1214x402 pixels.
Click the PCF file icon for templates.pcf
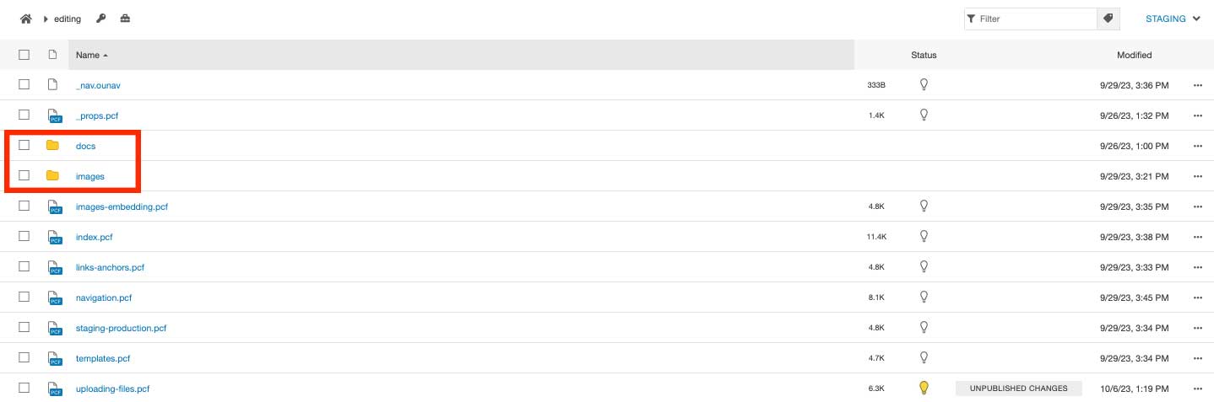coord(55,358)
